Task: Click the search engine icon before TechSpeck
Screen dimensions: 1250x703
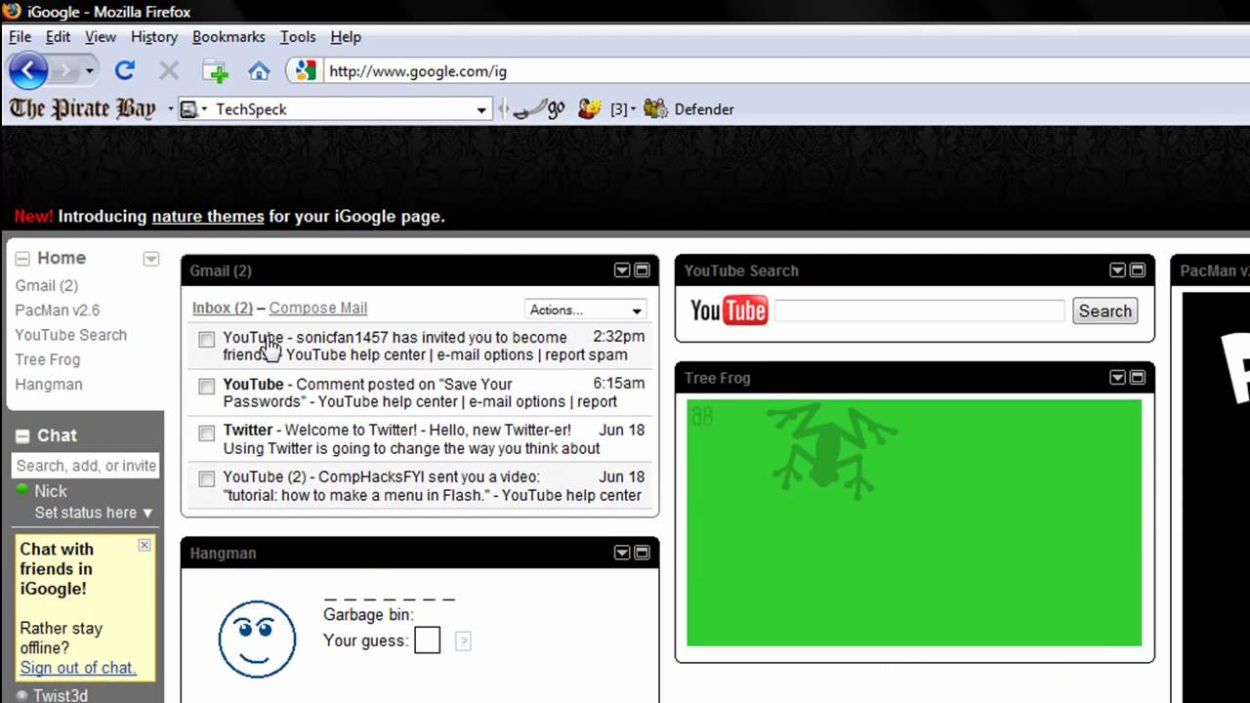Action: click(x=189, y=109)
